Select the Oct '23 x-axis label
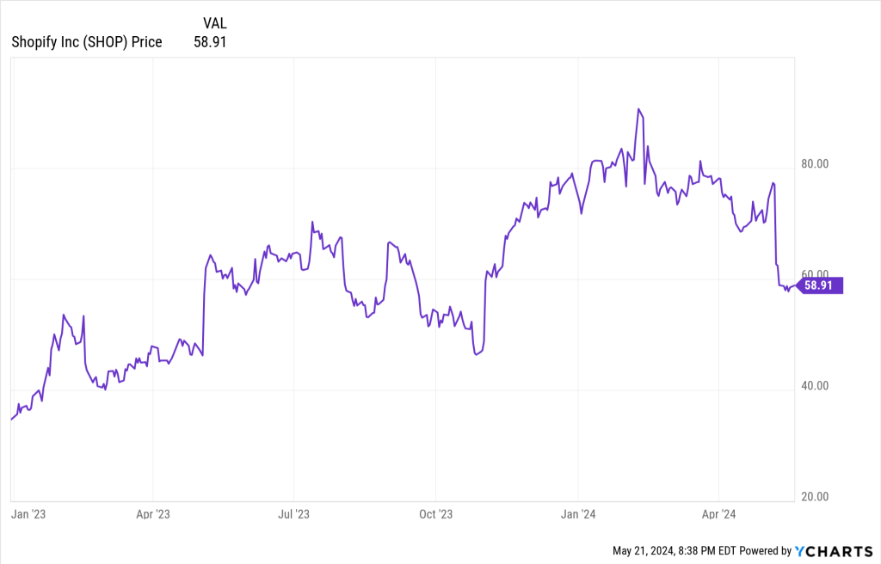This screenshot has width=881, height=564. coord(435,514)
